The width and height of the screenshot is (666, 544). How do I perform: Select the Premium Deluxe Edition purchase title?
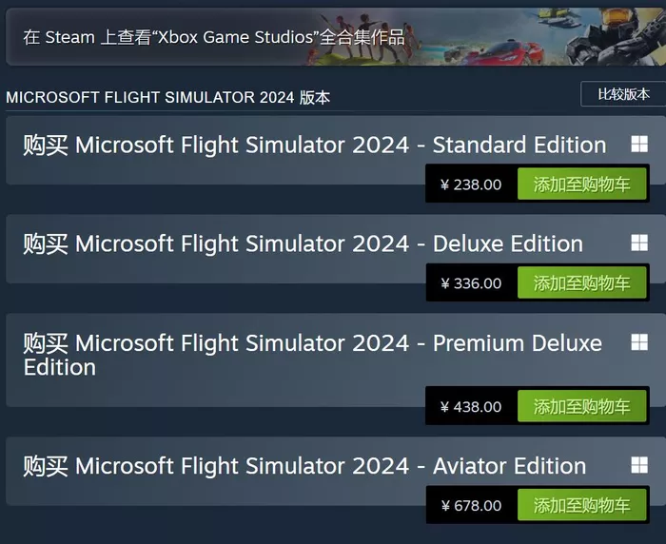[x=313, y=355]
